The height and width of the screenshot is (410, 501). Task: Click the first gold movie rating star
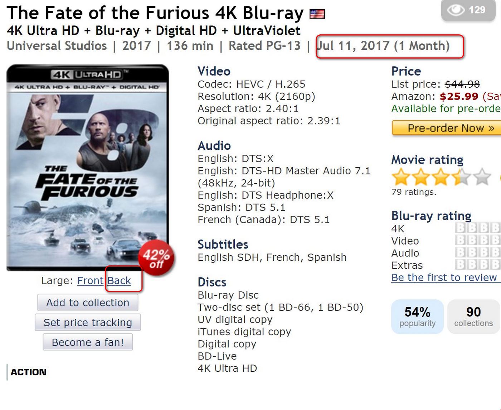(x=400, y=177)
